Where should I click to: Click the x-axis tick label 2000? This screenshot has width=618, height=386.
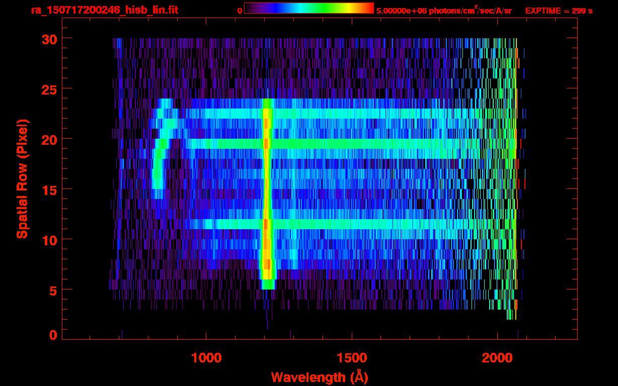pyautogui.click(x=497, y=357)
